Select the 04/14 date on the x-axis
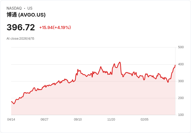This screenshot has width=191, height=133. pyautogui.click(x=11, y=120)
